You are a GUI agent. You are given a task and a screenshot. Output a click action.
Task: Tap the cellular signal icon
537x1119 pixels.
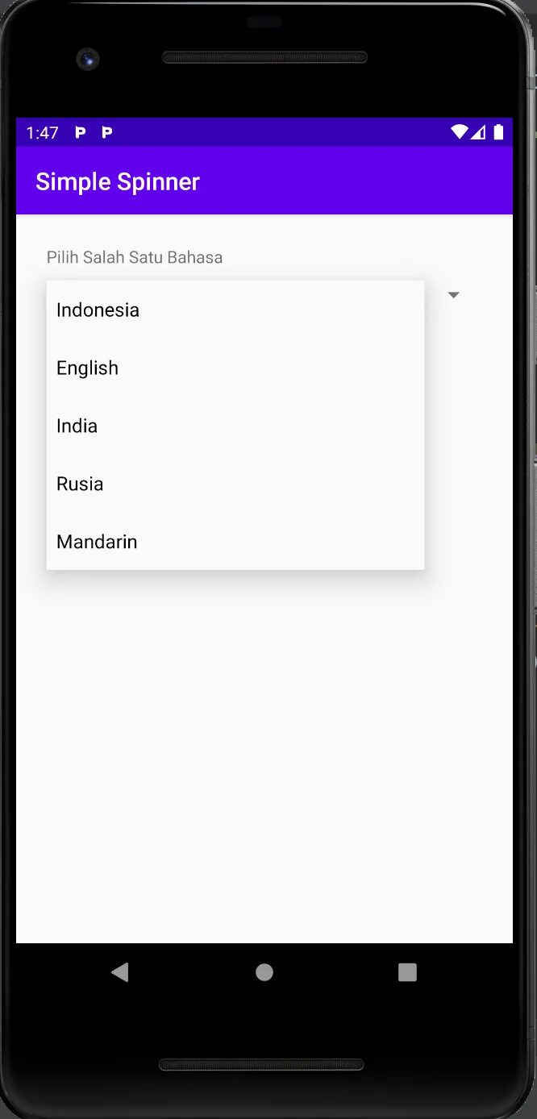click(x=478, y=132)
